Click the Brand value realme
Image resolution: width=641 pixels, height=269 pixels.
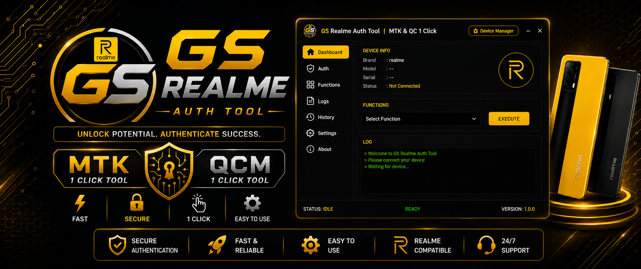pos(397,60)
